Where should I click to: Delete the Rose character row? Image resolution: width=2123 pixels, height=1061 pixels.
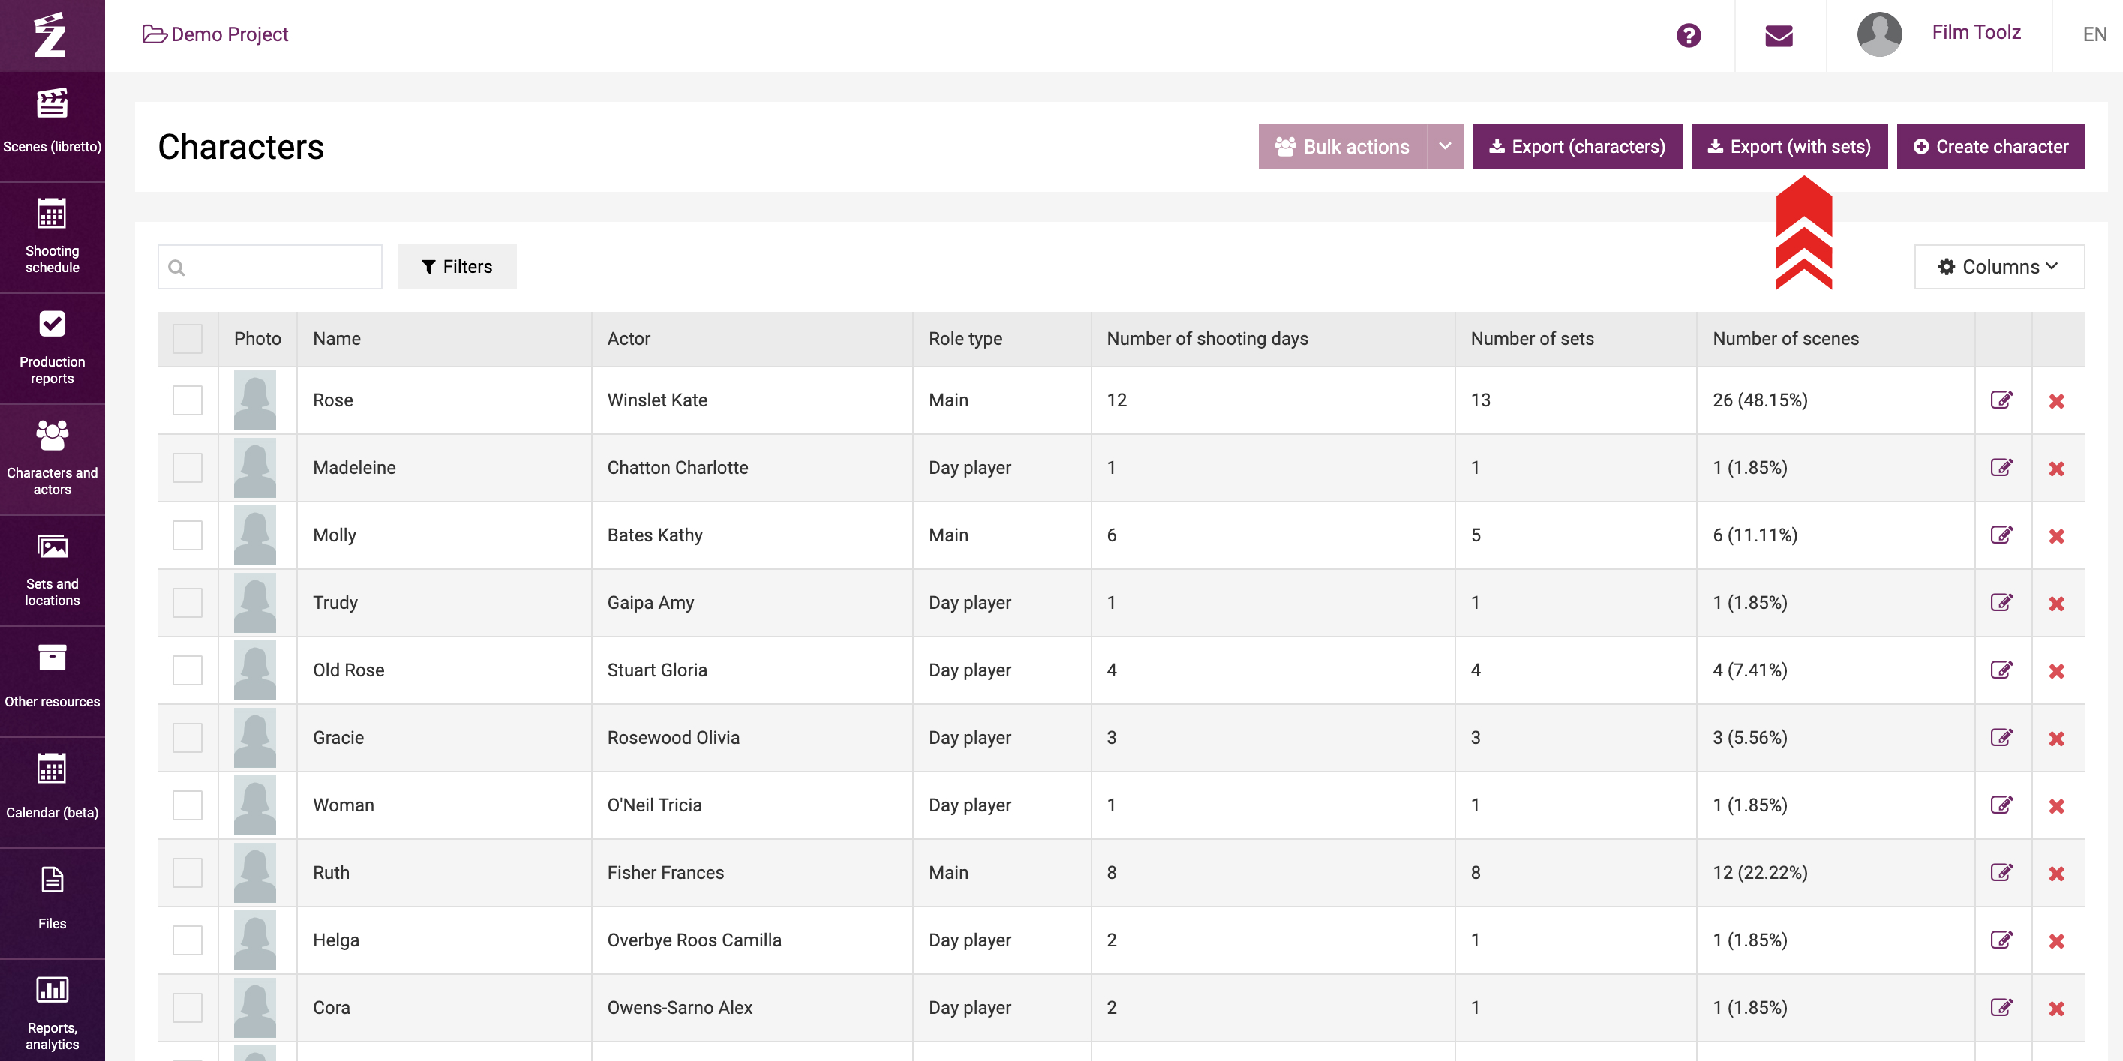click(2056, 401)
